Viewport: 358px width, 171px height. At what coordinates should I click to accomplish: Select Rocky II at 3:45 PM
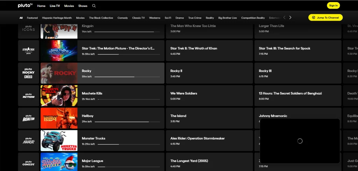pos(209,73)
